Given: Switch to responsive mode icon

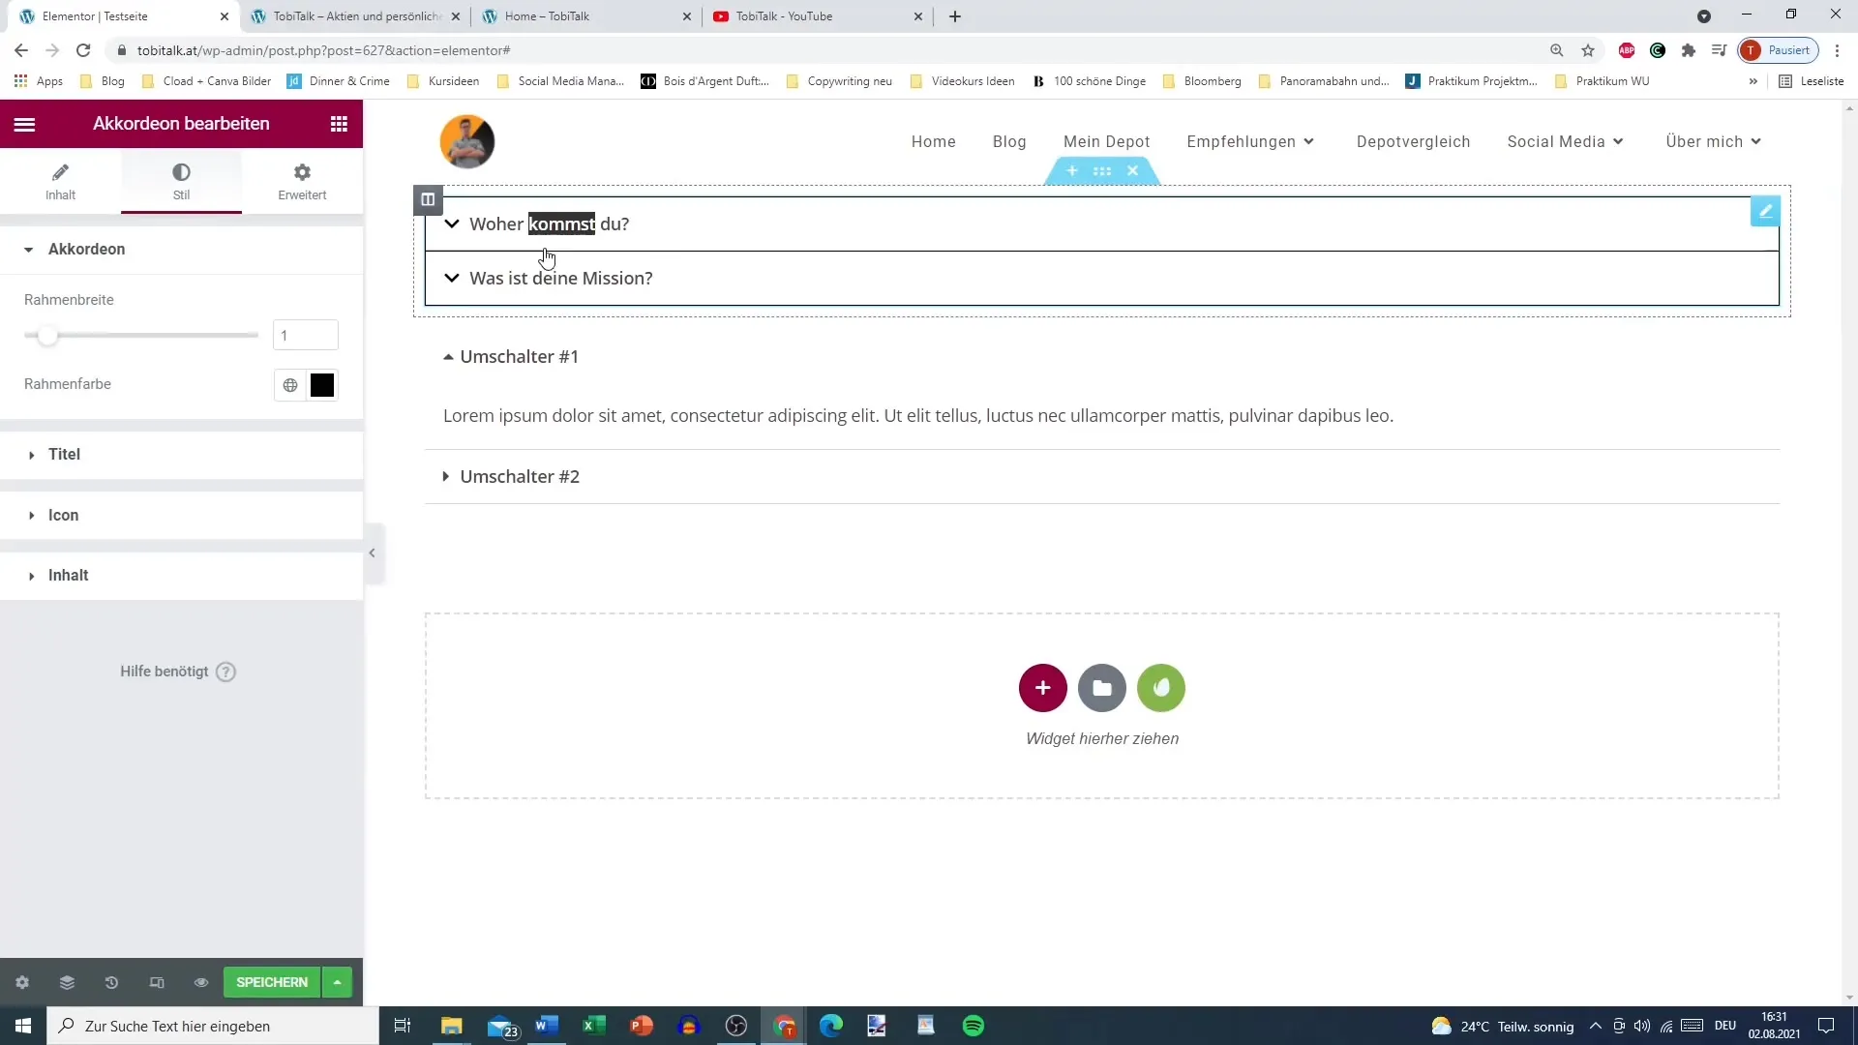Looking at the screenshot, I should click(157, 983).
